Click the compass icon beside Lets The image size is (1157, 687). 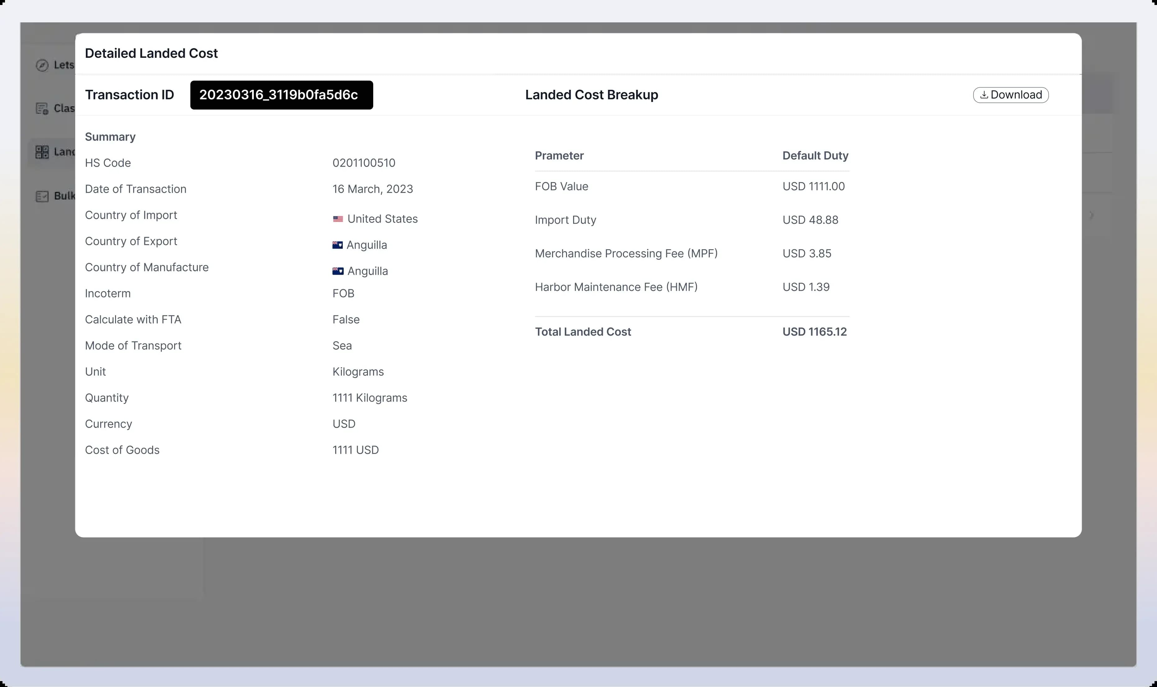42,65
